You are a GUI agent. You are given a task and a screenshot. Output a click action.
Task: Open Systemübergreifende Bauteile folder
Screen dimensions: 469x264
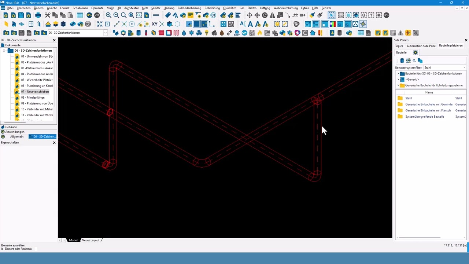coord(425,117)
